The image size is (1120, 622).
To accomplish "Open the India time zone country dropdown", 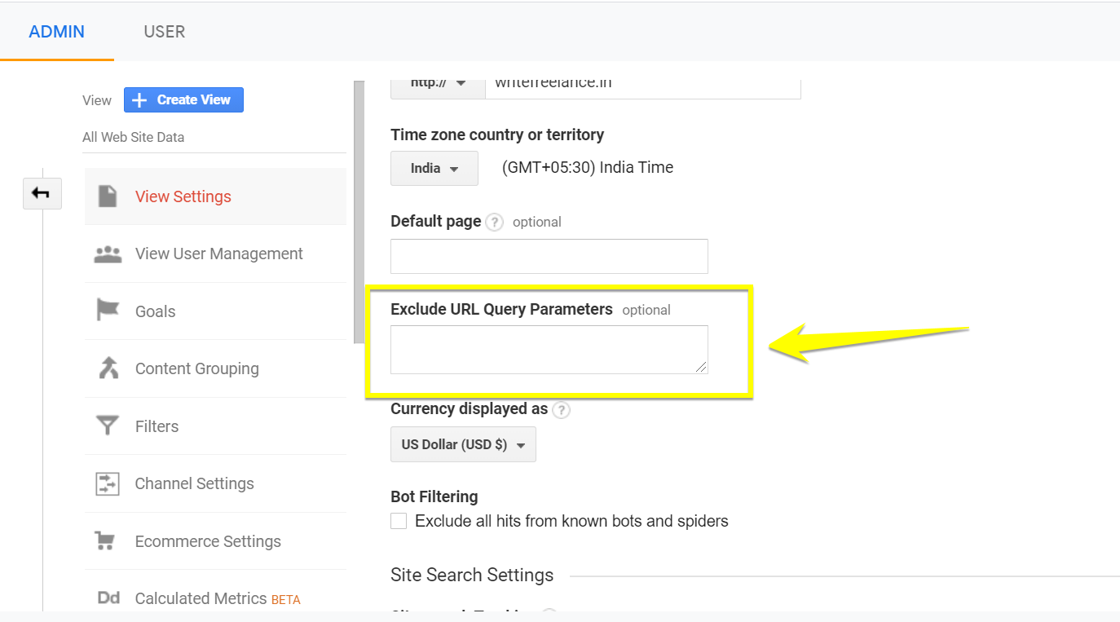I will (x=434, y=169).
